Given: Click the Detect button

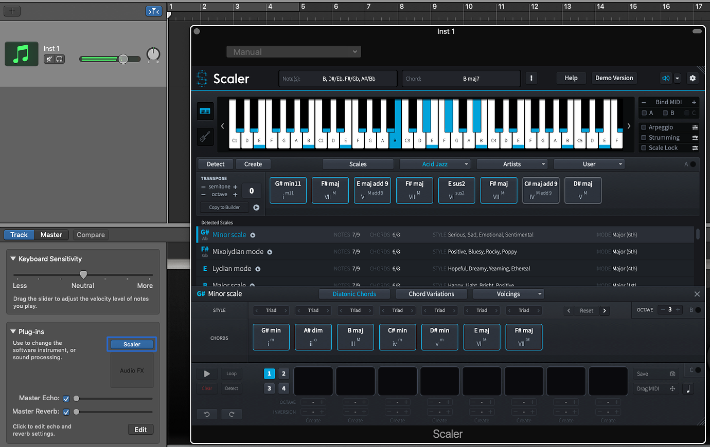Looking at the screenshot, I should coord(216,164).
